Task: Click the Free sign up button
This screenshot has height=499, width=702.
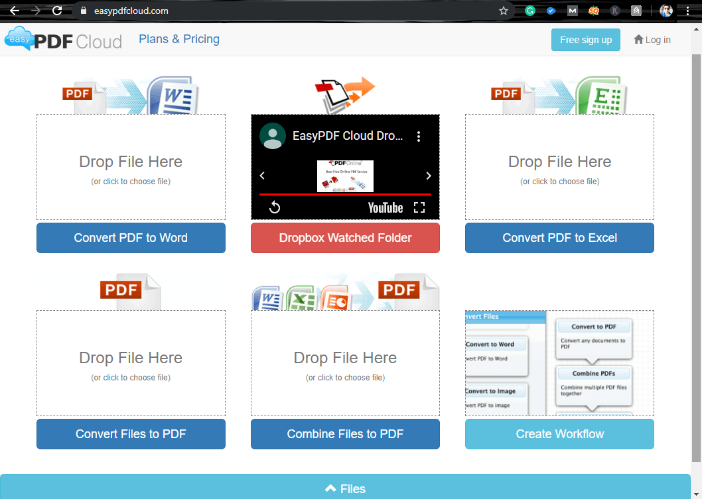Action: 585,40
